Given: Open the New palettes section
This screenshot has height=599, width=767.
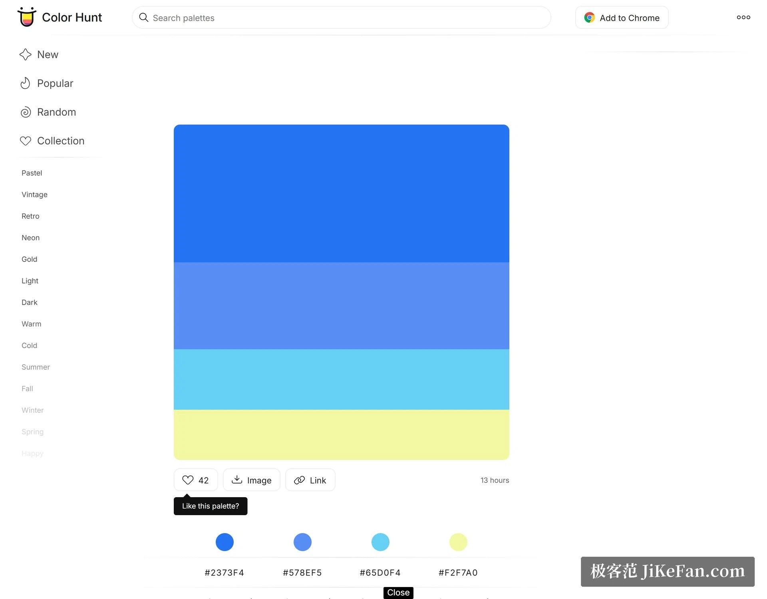Looking at the screenshot, I should [48, 54].
